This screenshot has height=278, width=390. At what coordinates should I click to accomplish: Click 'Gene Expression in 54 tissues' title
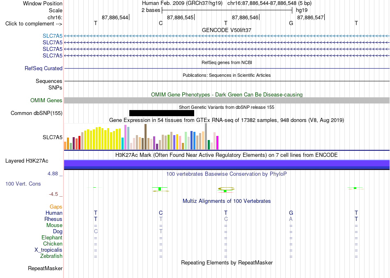(227, 120)
